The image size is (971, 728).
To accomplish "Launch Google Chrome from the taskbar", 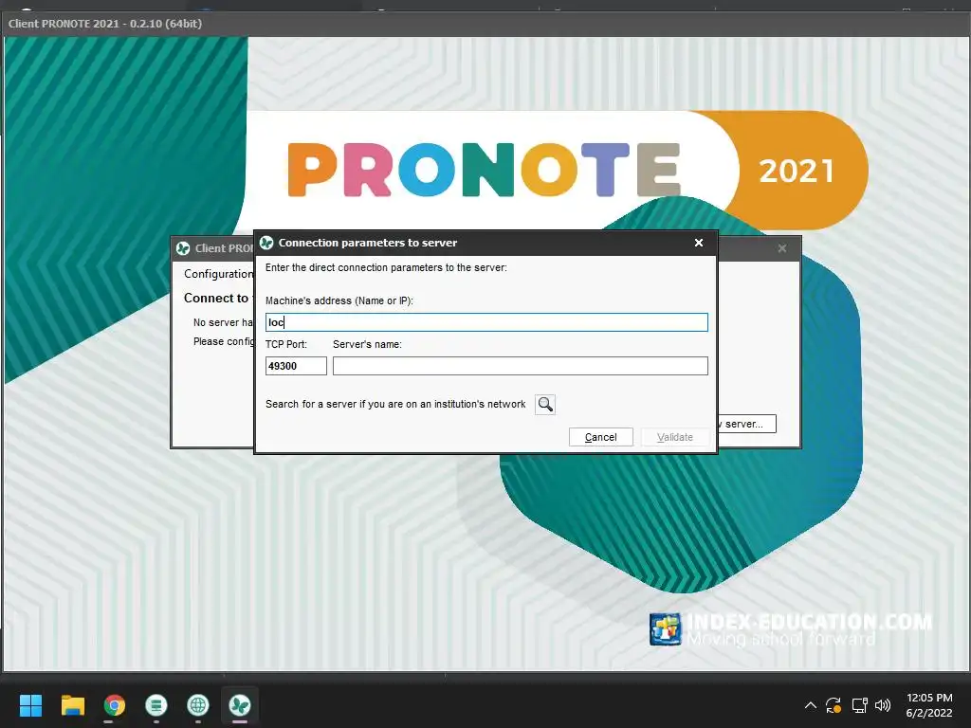I will 114,705.
